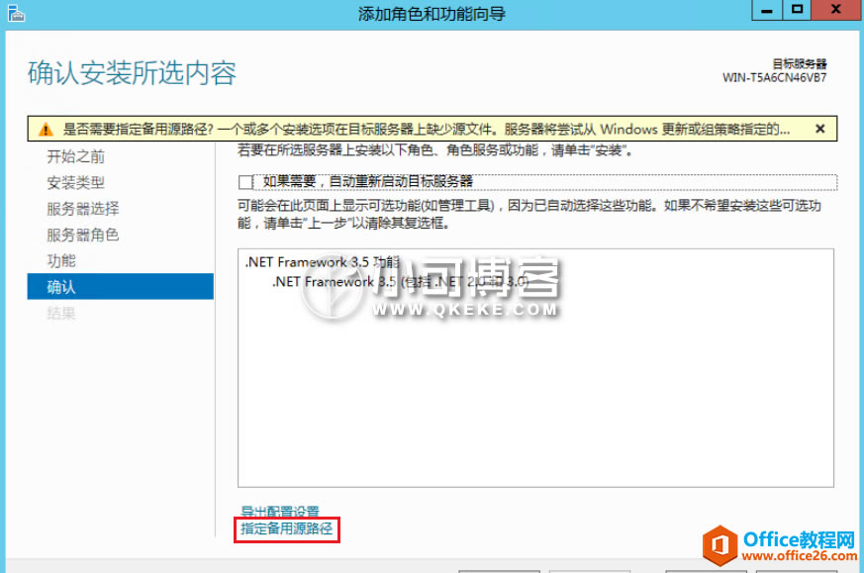
Task: Open the 指定备用源路径 link
Action: coord(287,528)
